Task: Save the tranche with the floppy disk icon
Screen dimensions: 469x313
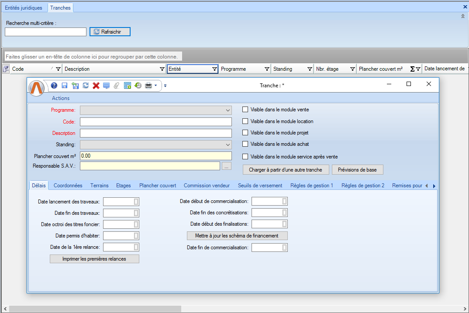Action: [65, 86]
